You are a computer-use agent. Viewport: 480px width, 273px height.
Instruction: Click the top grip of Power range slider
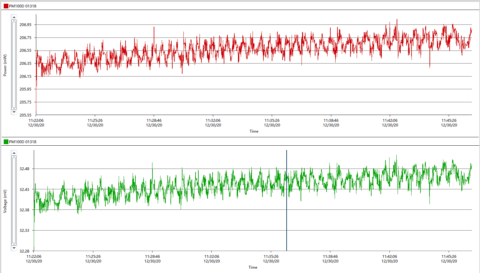[x=14, y=21]
